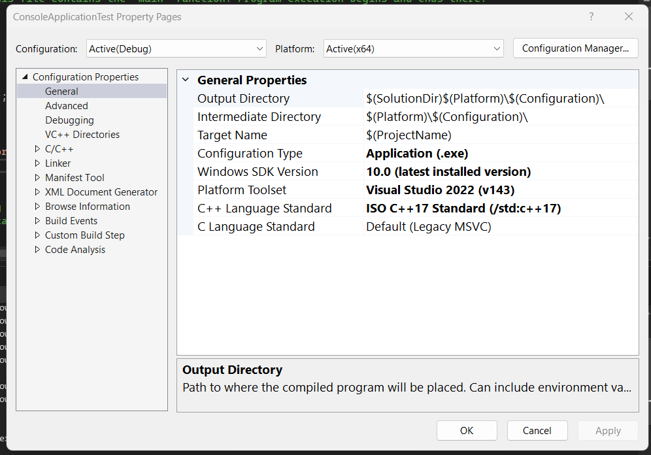Screen dimensions: 651x455
Task: Select the Advanced property page
Action: pos(66,106)
